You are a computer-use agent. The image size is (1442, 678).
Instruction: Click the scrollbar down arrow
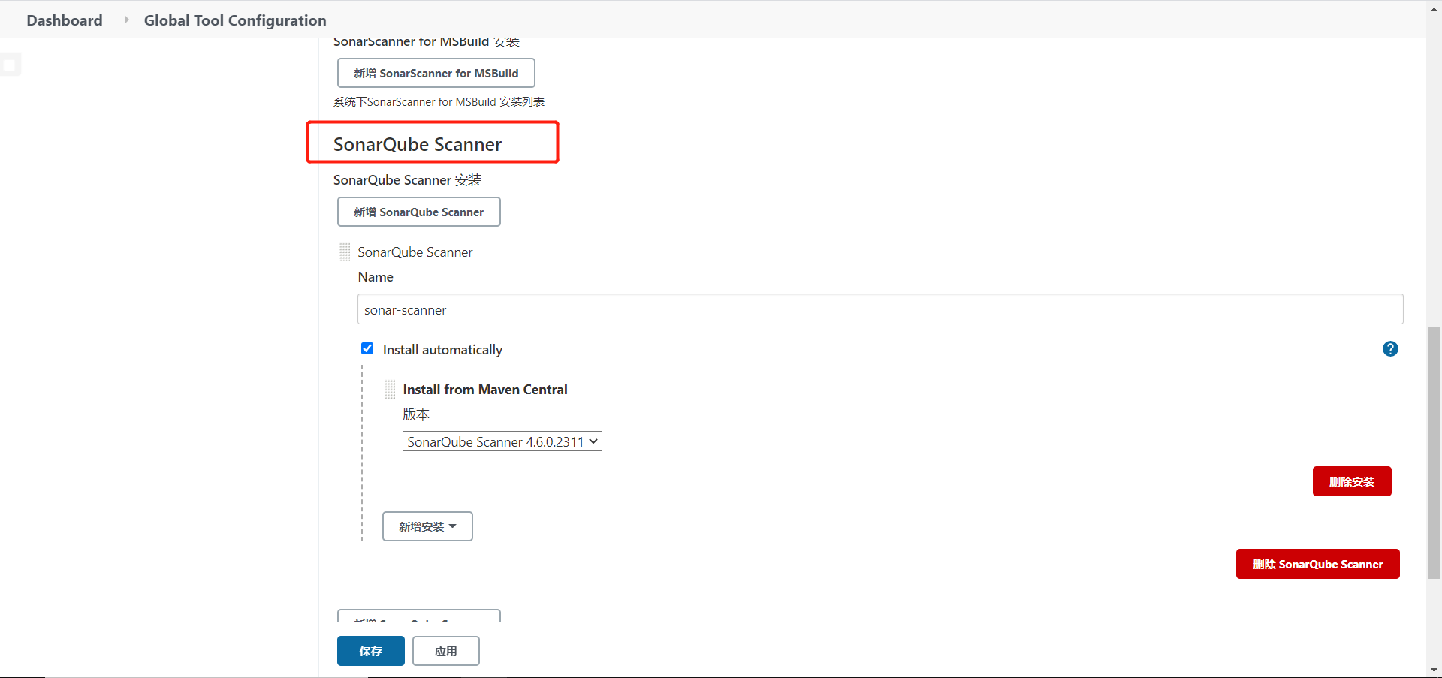pyautogui.click(x=1434, y=670)
